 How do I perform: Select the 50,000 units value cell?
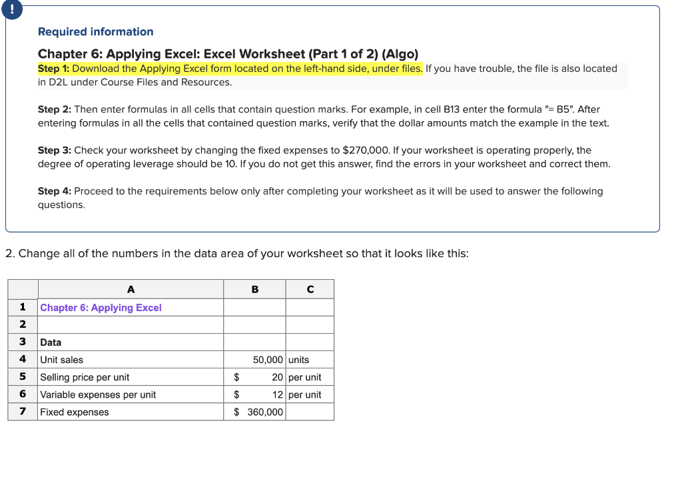tap(254, 359)
